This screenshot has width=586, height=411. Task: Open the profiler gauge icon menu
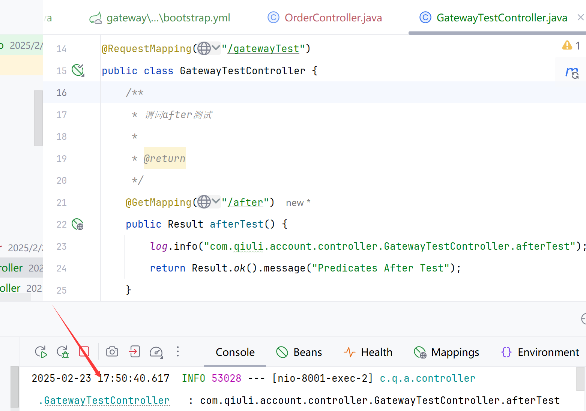click(x=156, y=352)
